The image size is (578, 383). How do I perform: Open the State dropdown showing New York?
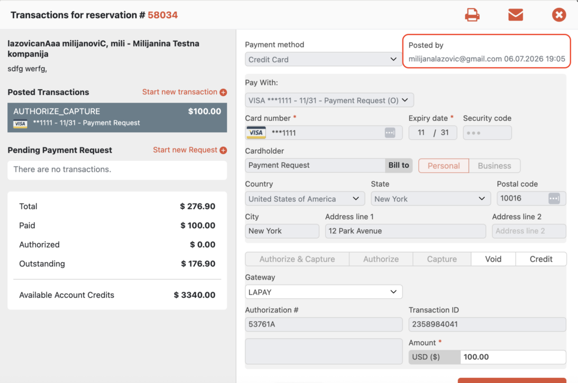tap(431, 198)
